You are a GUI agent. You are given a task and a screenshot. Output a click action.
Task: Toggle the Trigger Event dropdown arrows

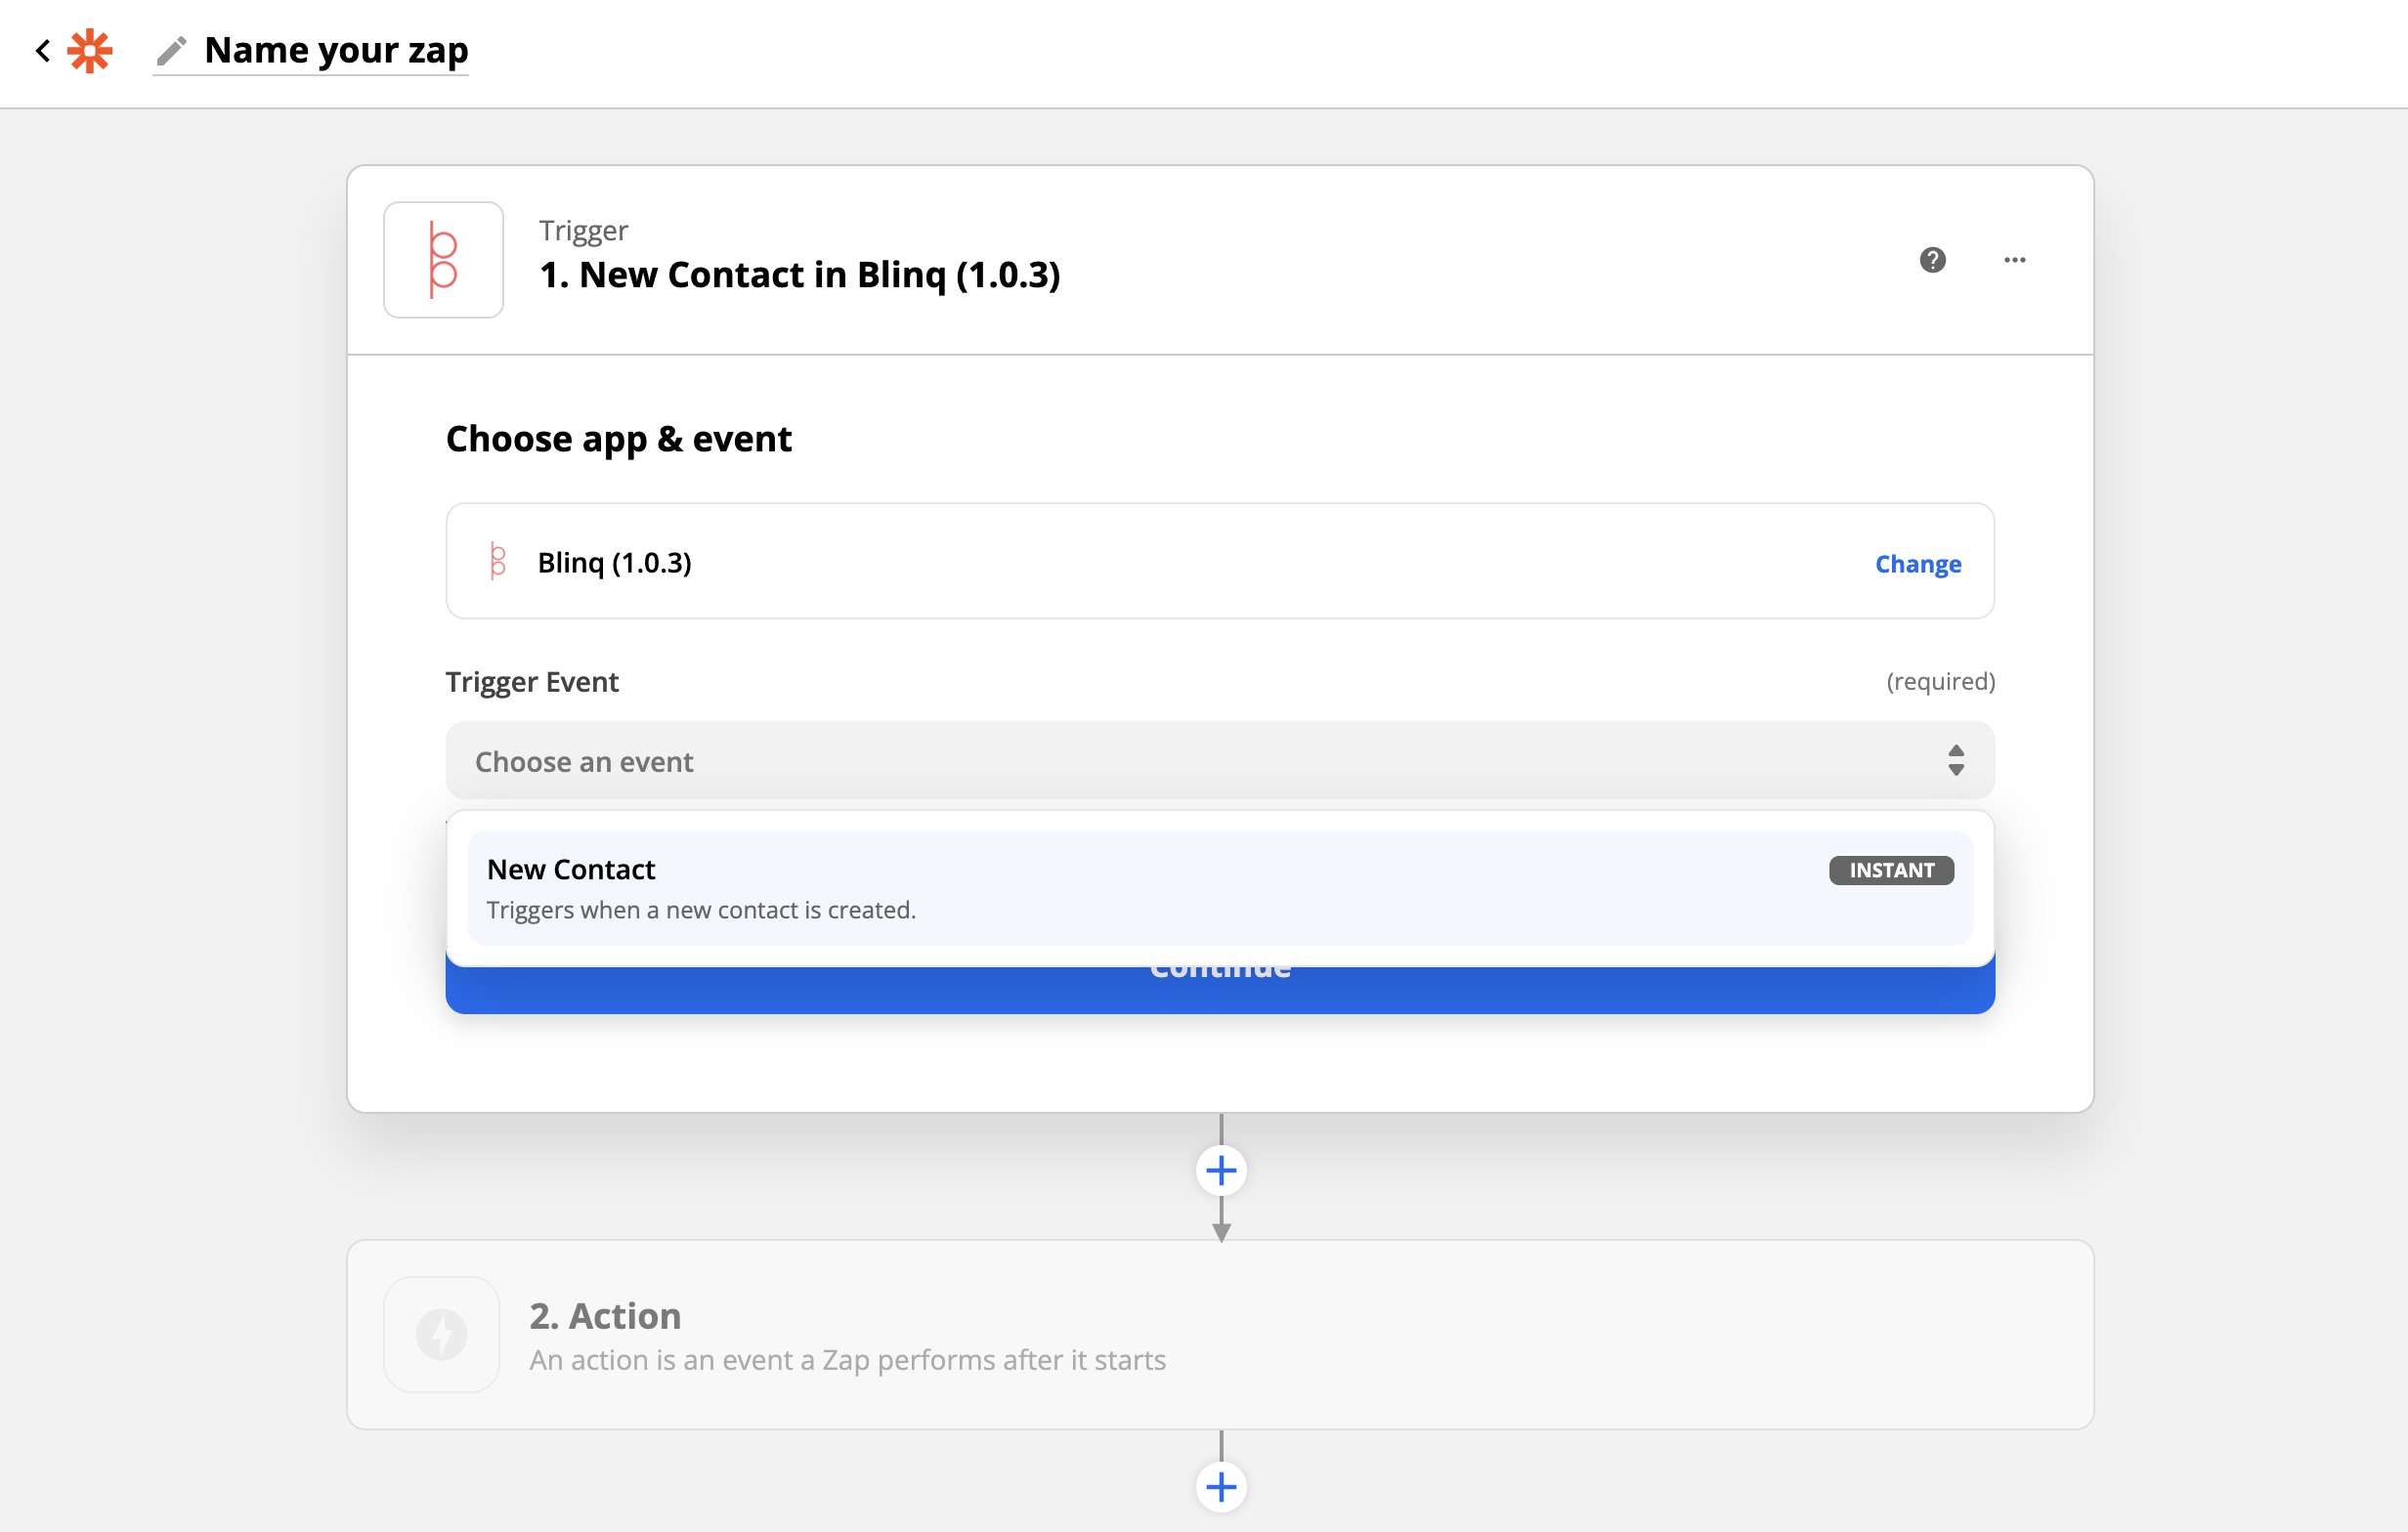coord(1955,761)
